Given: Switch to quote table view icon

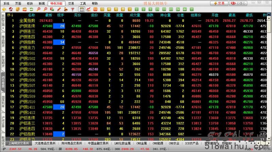Looking at the screenshot, I should coord(82,10).
